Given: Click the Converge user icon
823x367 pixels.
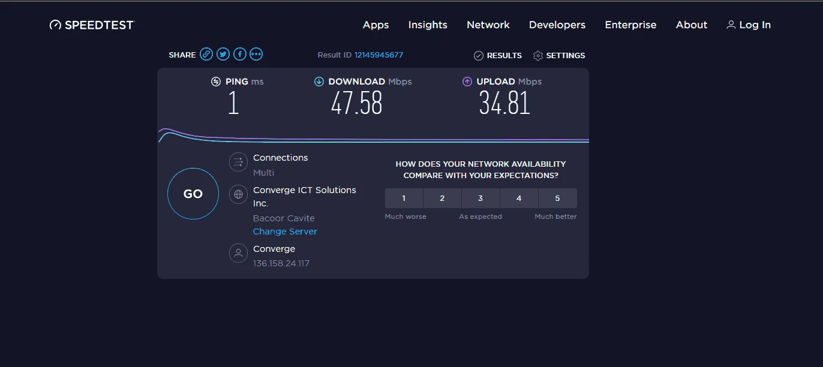Looking at the screenshot, I should [x=239, y=253].
